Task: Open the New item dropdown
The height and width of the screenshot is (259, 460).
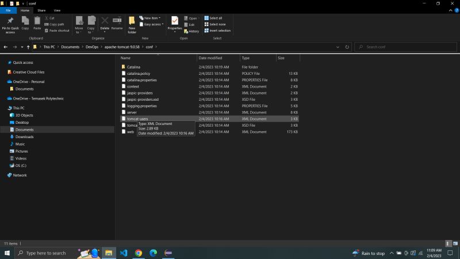Action: (x=150, y=18)
